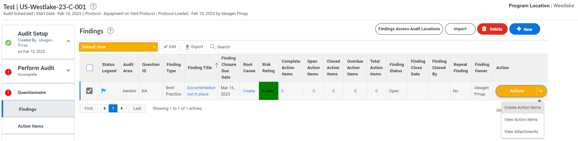Expand the Perform Audit section chevron
The image size is (578, 141).
[68, 70]
